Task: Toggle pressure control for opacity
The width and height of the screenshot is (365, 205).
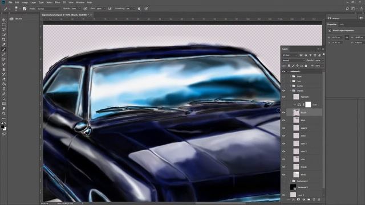Action: 85,9
